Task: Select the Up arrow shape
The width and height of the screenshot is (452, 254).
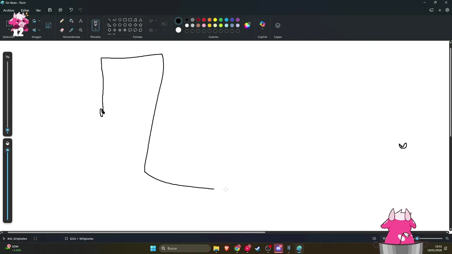Action: (x=141, y=25)
